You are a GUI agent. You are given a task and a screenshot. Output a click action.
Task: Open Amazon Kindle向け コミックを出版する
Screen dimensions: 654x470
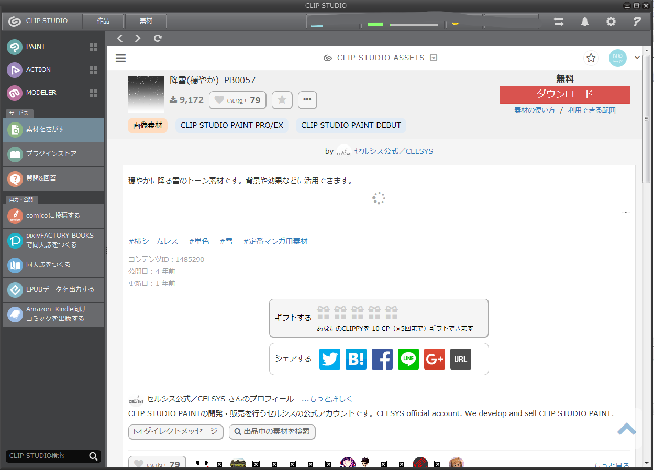point(53,315)
